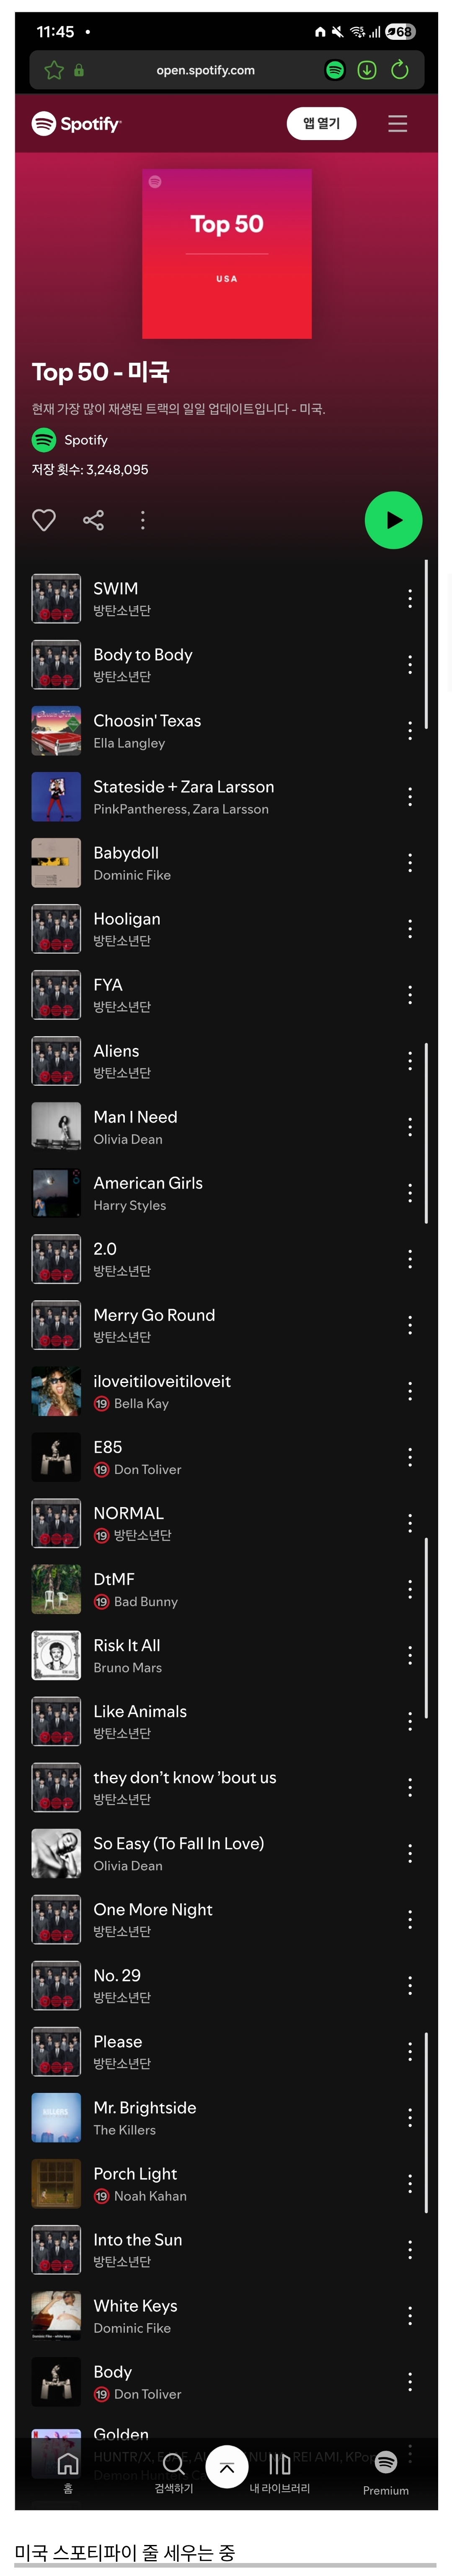Open the hamburger menu
This screenshot has height=2576, width=452.
click(x=397, y=124)
